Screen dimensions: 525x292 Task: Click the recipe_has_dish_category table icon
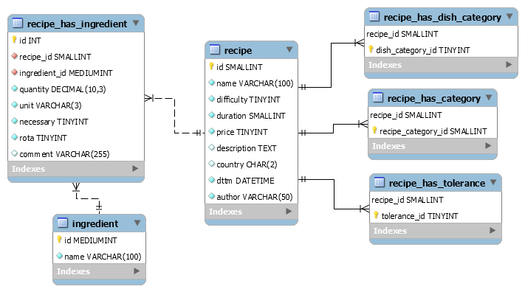pos(374,16)
